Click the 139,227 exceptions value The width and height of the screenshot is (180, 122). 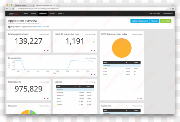[29, 41]
